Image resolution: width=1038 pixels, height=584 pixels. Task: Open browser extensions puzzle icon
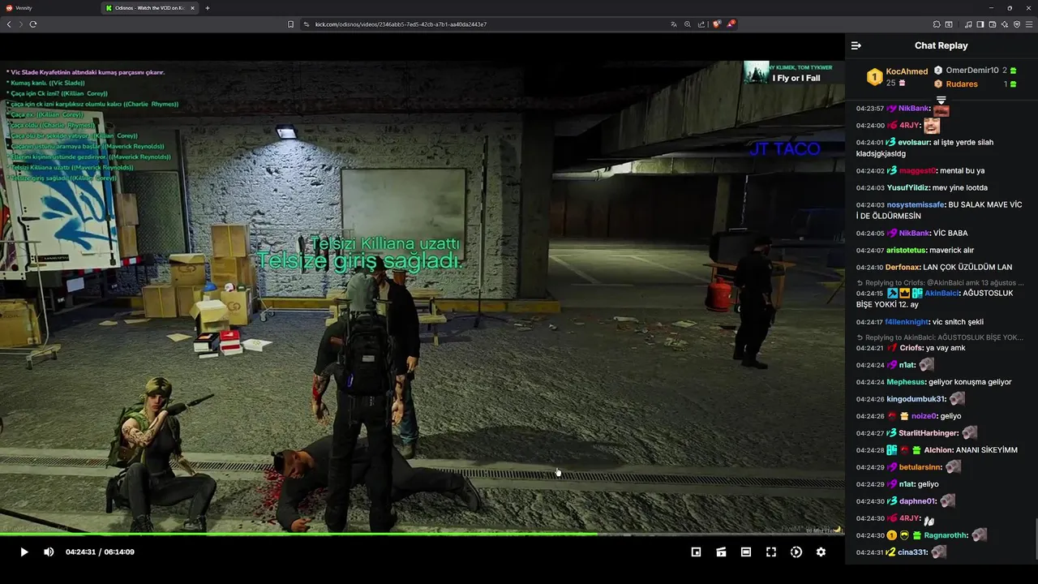pos(937,24)
